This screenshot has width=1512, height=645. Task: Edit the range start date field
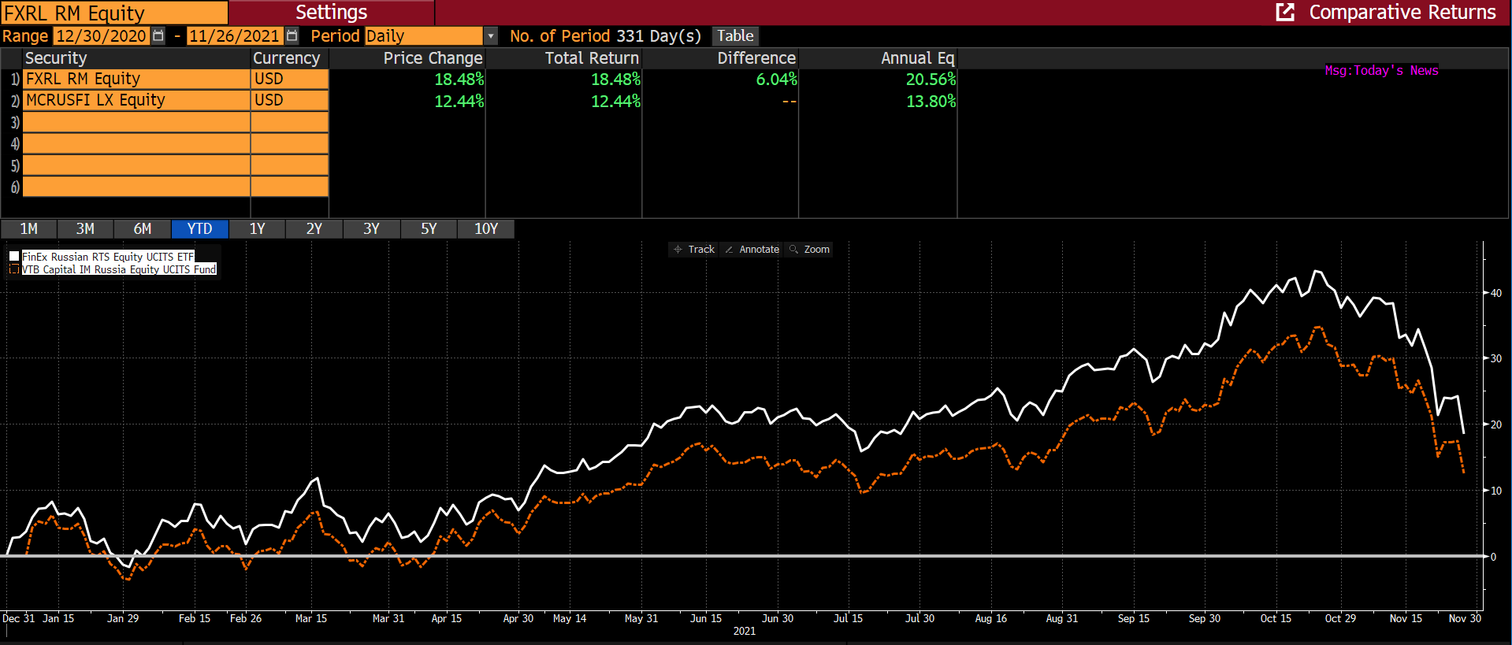coord(101,36)
